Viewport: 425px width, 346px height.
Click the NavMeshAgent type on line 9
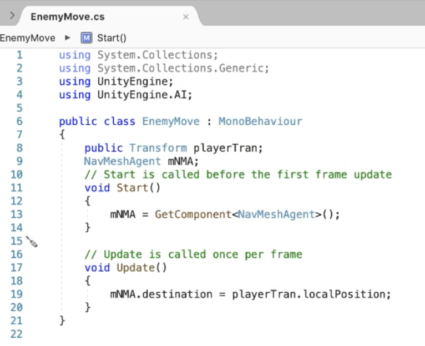click(x=122, y=161)
